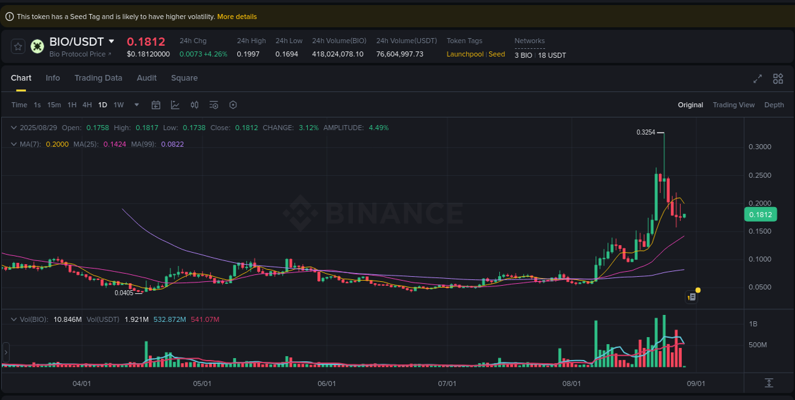The width and height of the screenshot is (795, 400).
Task: Open the candlestick style settings icon
Action: [x=195, y=105]
